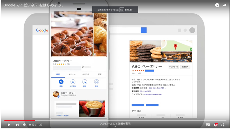This screenshot has width=230, height=129.
Task: Click the ABCベーカリー round profile picture
Action: (56, 94)
